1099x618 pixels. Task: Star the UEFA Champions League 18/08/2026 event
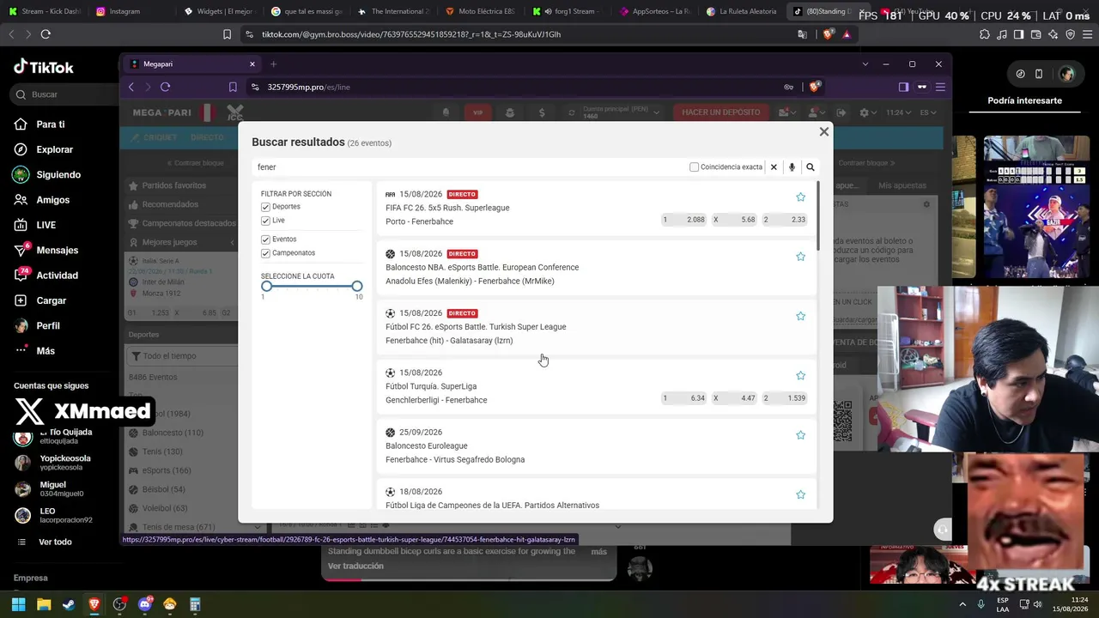tap(800, 494)
